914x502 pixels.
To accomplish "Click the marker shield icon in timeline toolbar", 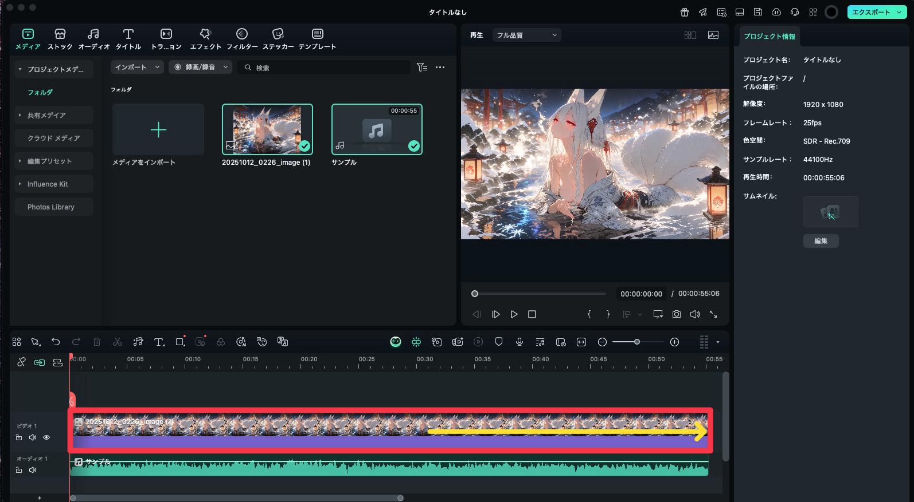I will 498,342.
